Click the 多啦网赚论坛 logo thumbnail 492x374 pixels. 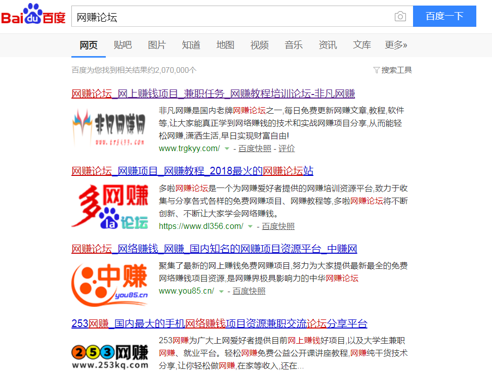coord(110,206)
